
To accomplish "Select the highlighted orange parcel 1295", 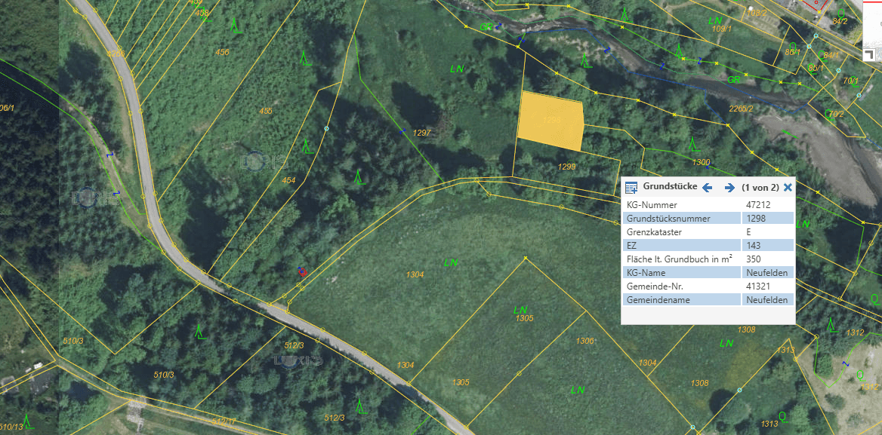I will tap(550, 121).
